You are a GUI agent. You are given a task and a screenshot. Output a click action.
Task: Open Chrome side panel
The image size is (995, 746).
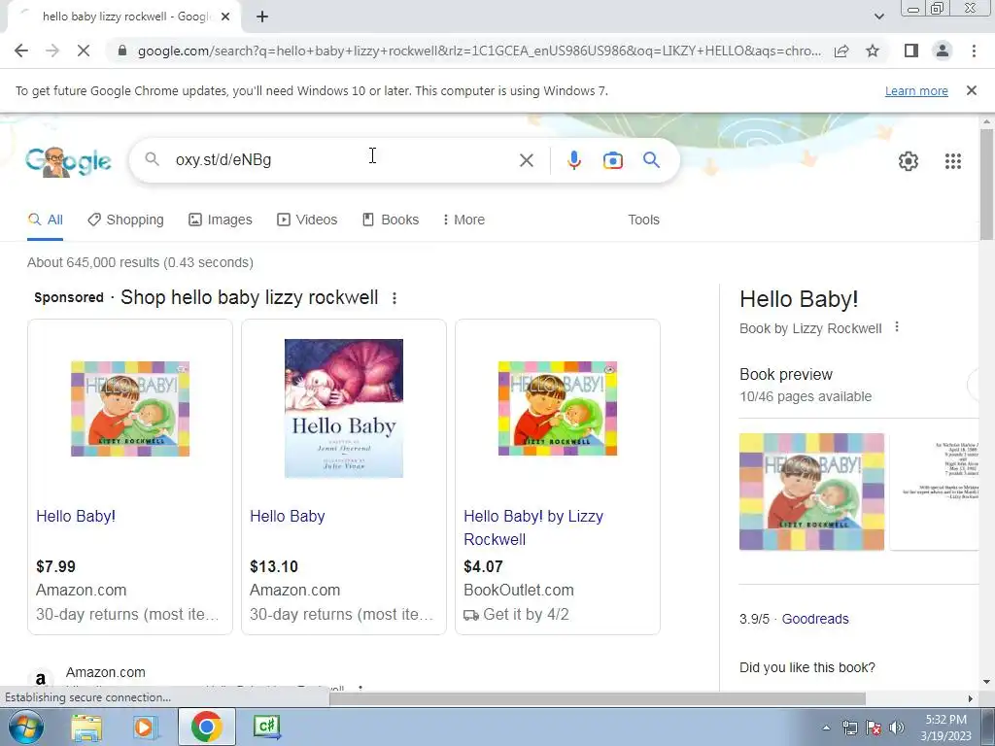tap(911, 51)
